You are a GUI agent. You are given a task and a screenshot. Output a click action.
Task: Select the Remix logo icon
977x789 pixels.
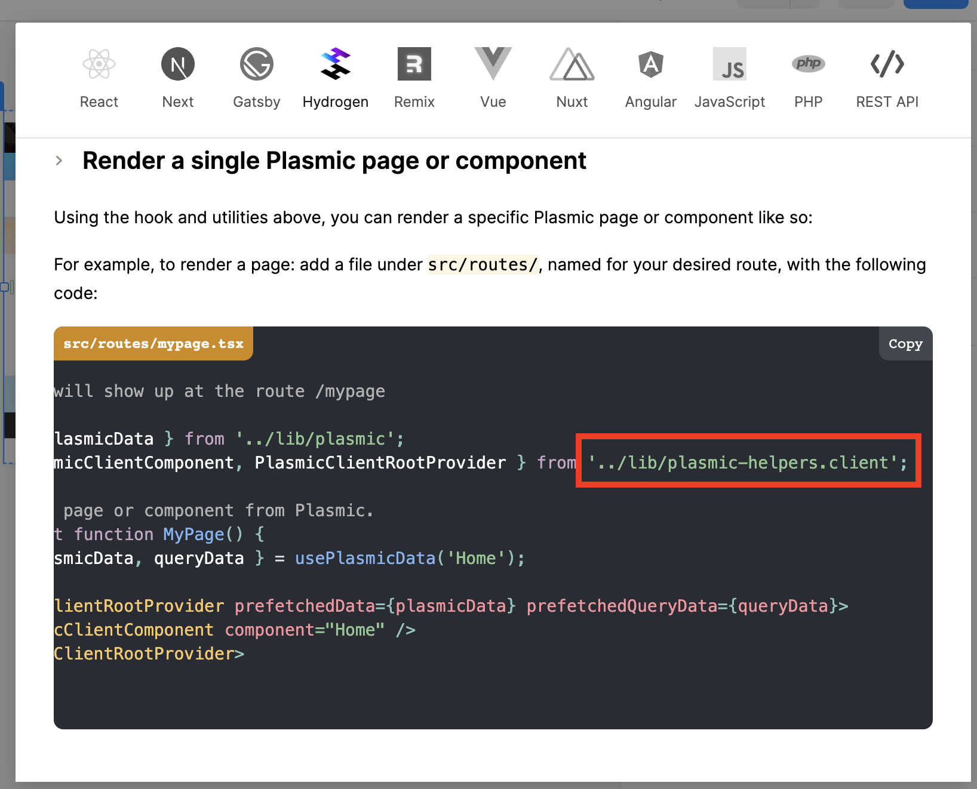414,64
